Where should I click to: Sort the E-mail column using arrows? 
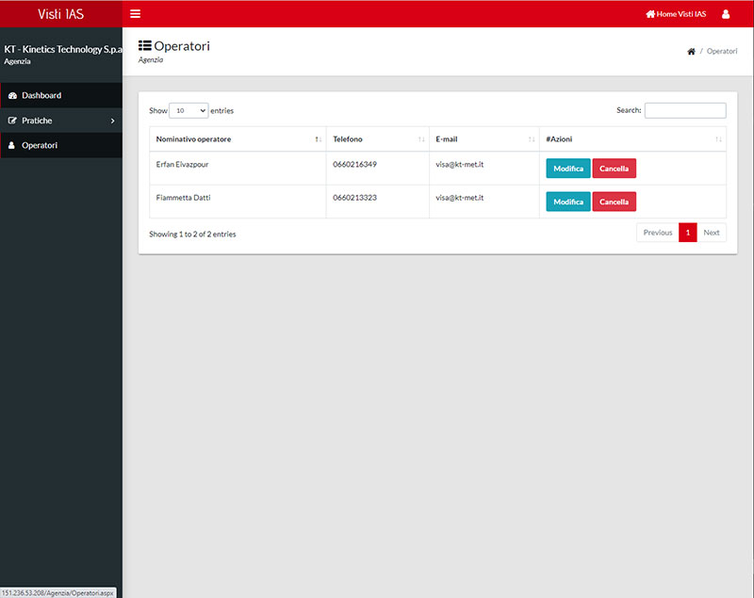click(x=532, y=139)
